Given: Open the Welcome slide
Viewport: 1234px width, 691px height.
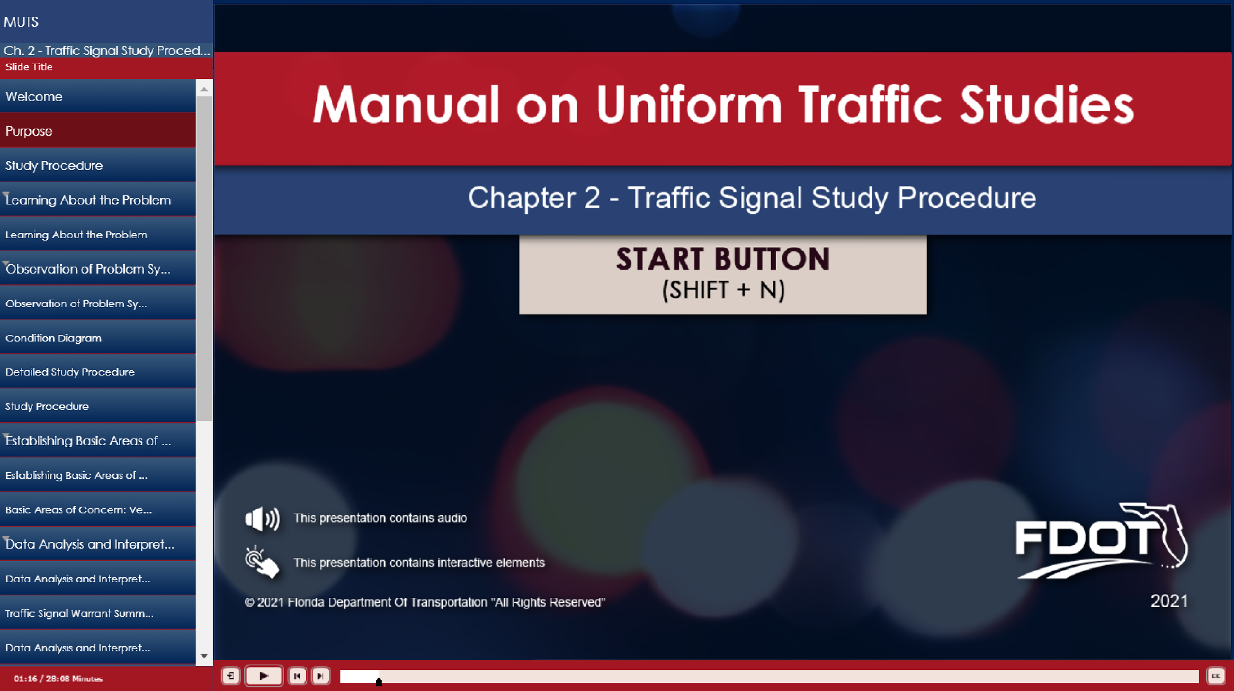Looking at the screenshot, I should (x=98, y=96).
